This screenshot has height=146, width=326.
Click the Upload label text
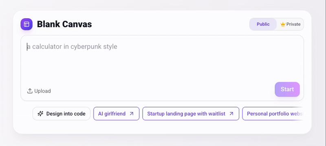click(42, 91)
